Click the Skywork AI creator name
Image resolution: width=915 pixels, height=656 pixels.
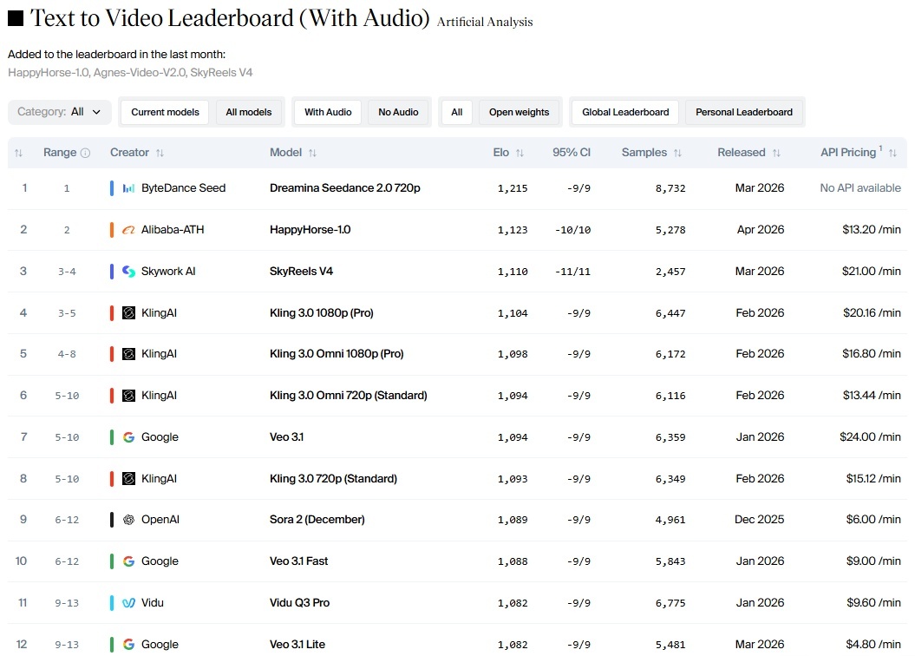point(168,271)
